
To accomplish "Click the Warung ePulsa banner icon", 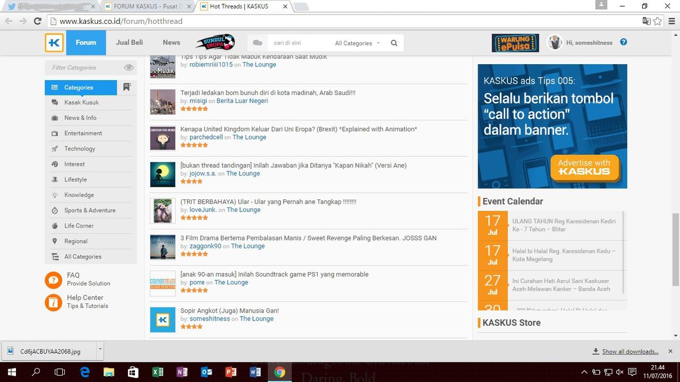I will 515,43.
